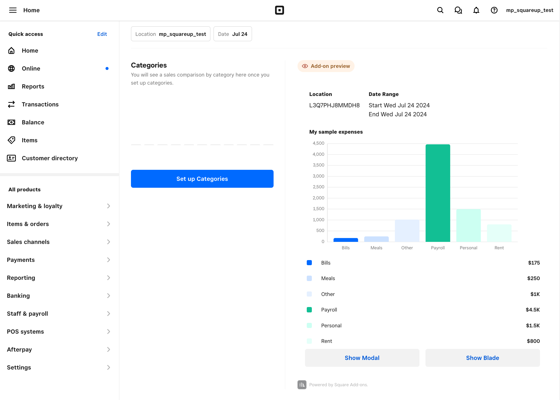Image resolution: width=560 pixels, height=400 pixels.
Task: Click the Square logo at top center
Action: 280,10
